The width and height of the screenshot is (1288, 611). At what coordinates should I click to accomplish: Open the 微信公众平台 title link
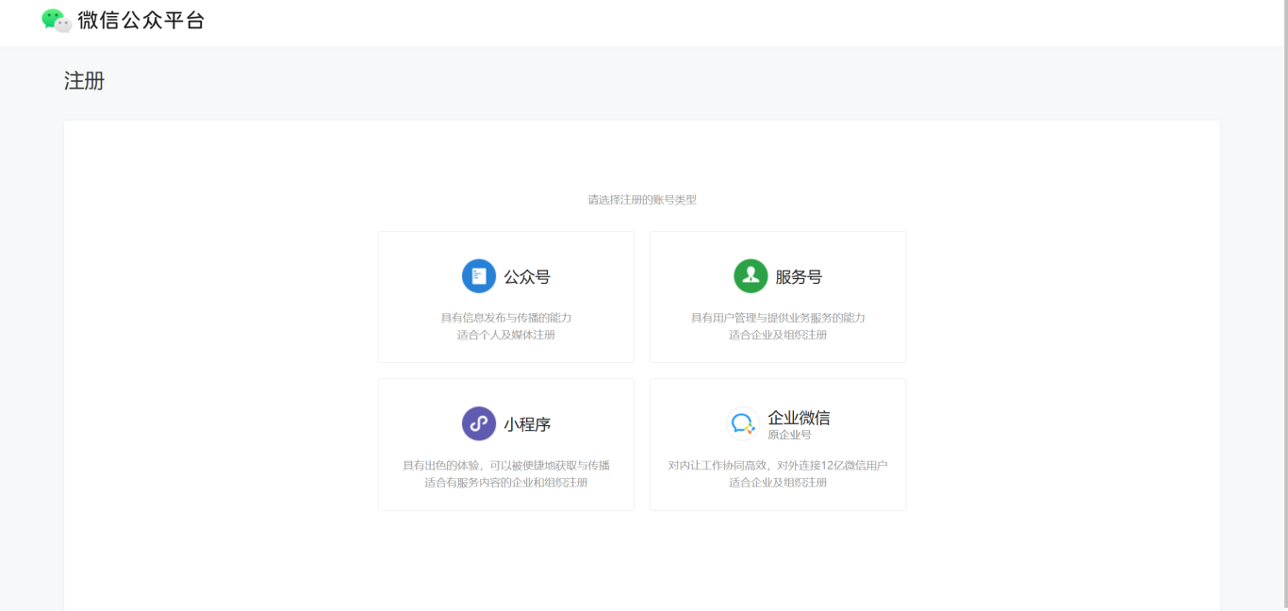(x=141, y=20)
